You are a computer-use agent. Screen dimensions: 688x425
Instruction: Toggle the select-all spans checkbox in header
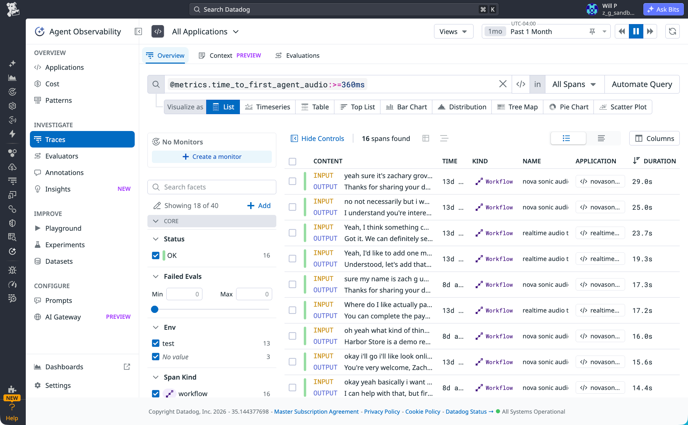tap(292, 161)
